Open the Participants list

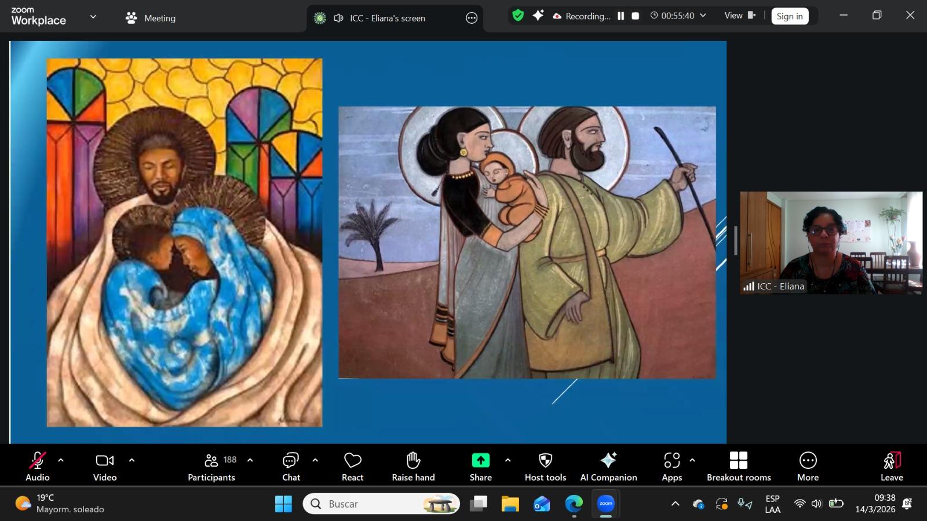click(x=211, y=466)
